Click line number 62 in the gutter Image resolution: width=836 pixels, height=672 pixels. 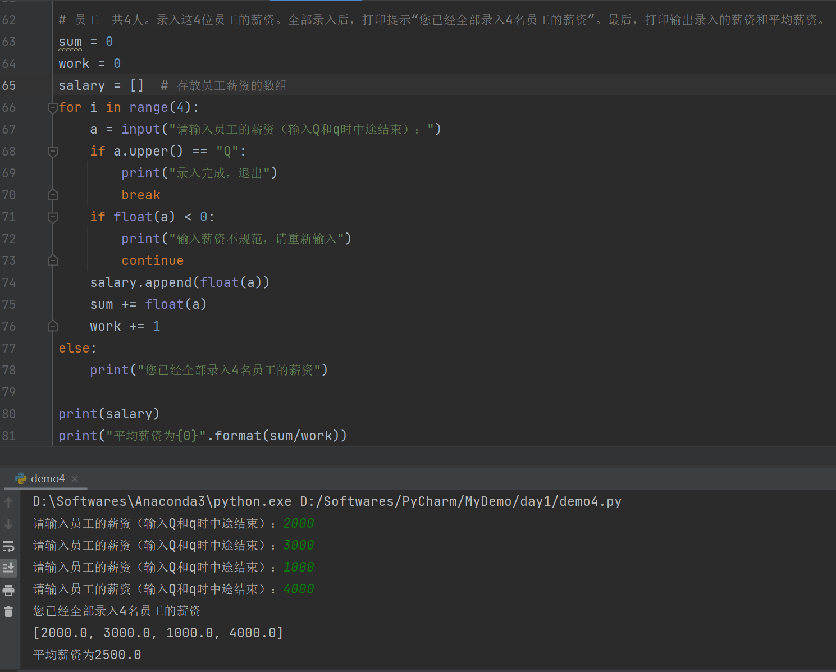[x=9, y=20]
